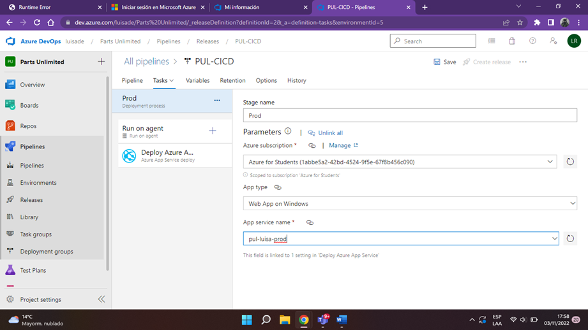Edit the Stage name field
This screenshot has height=330, width=588.
[x=410, y=115]
